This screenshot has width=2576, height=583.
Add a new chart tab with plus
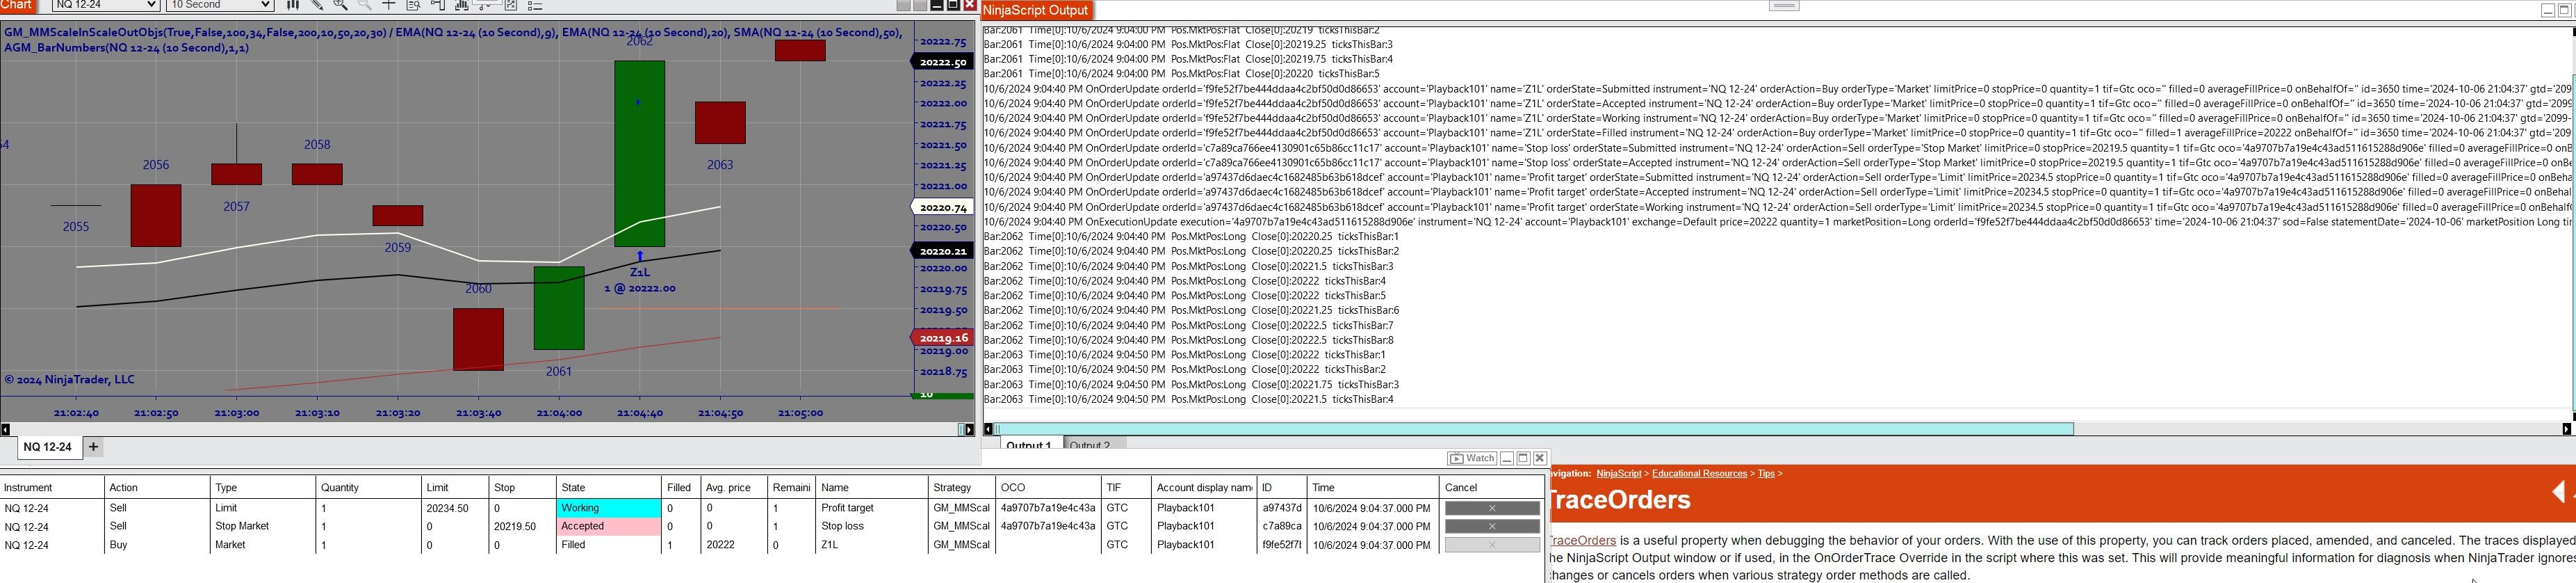[x=93, y=447]
